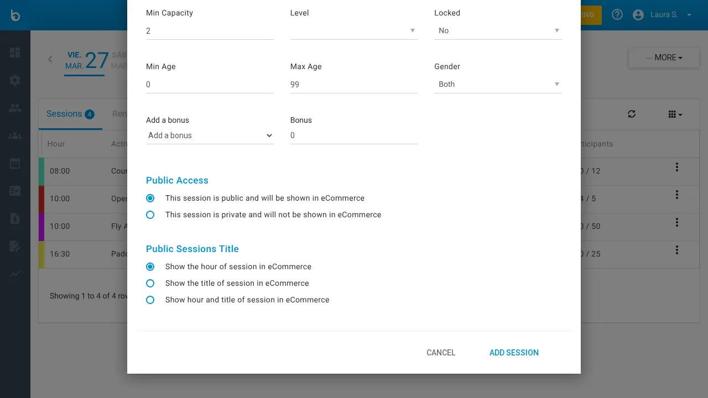708x398 pixels.
Task: Open the Staff group icon in the sidebar
Action: (15, 135)
